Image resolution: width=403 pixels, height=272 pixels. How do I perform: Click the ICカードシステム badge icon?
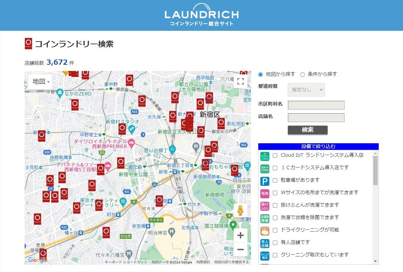265,168
